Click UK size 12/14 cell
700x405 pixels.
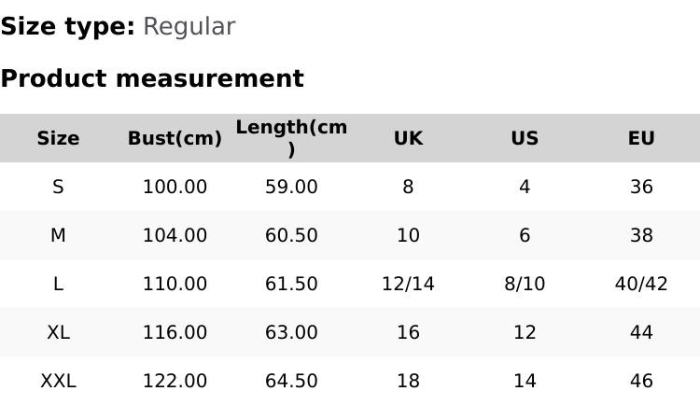[x=408, y=284]
